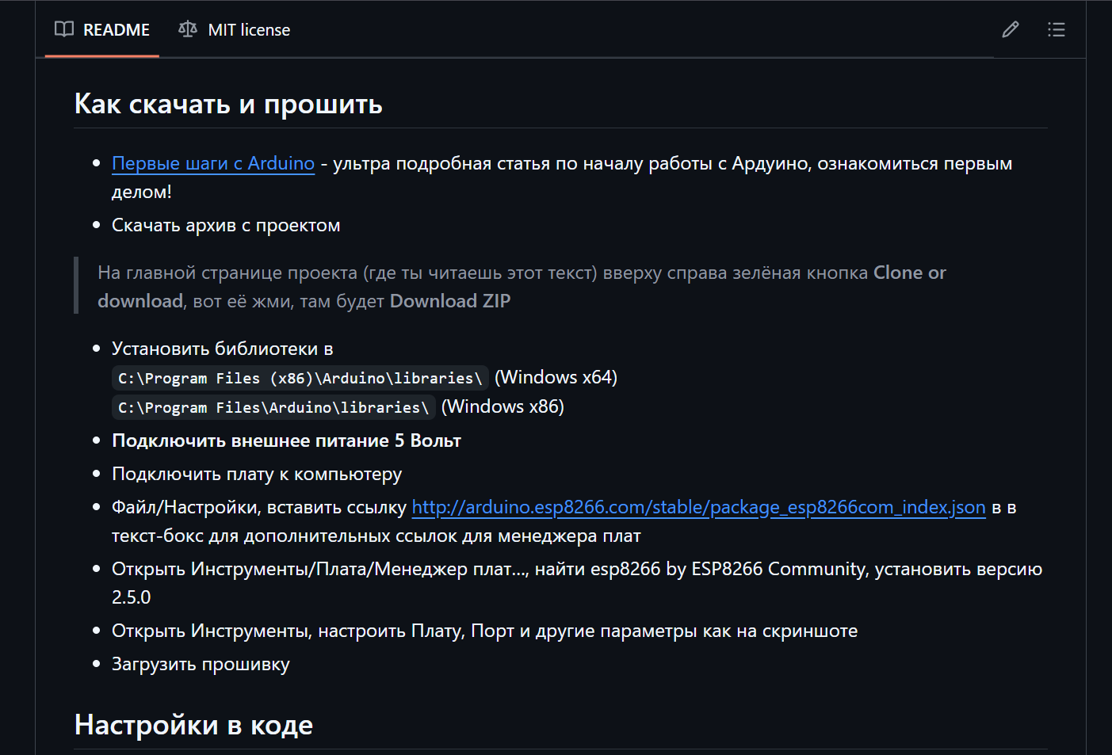The image size is (1112, 755).
Task: Open the README tab
Action: pyautogui.click(x=102, y=30)
